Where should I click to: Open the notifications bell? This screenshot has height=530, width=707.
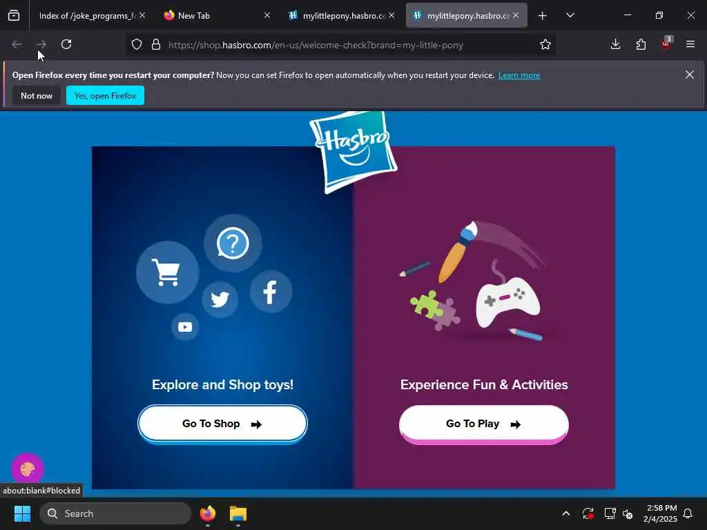[688, 513]
